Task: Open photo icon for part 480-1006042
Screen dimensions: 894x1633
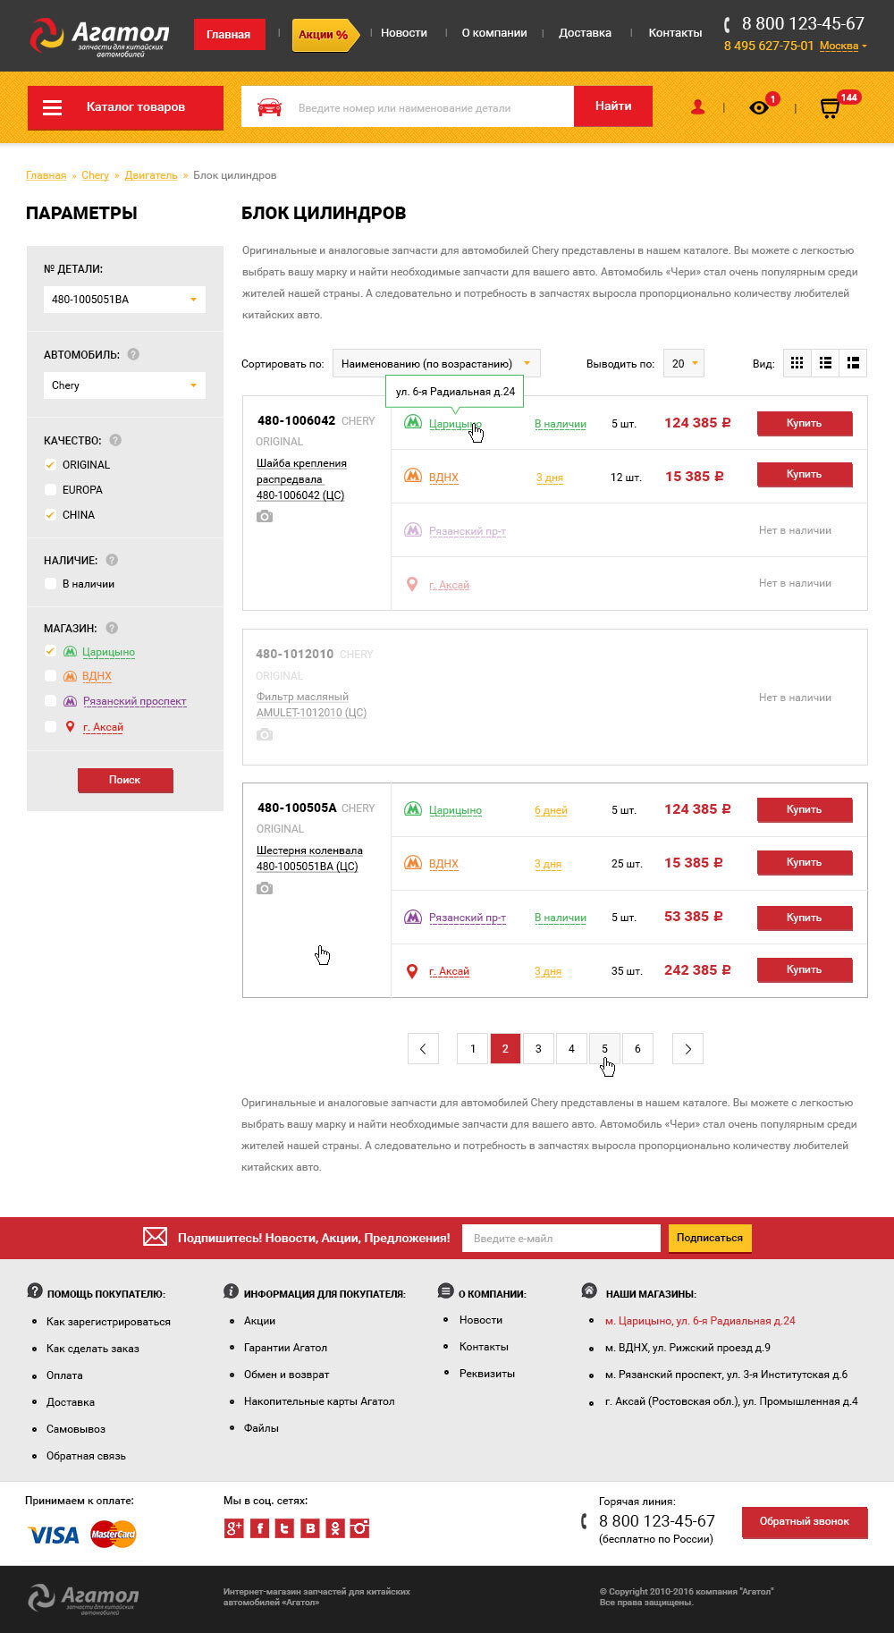Action: pos(265,516)
